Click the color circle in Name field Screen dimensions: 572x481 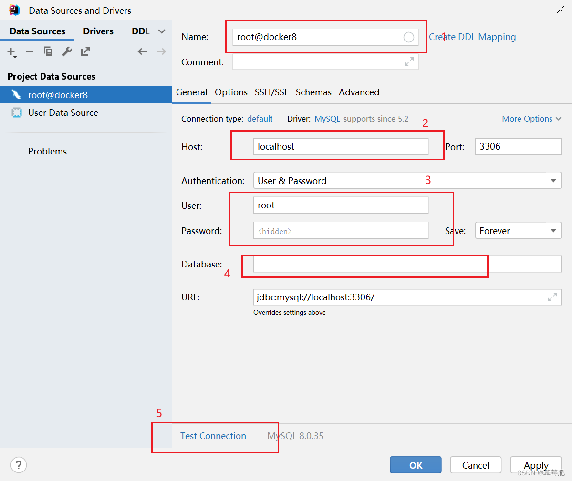click(x=408, y=37)
